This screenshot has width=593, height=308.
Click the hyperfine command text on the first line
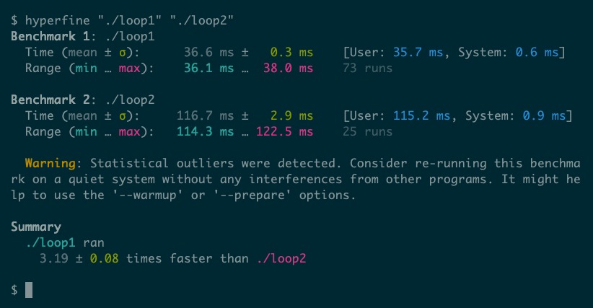pos(129,20)
